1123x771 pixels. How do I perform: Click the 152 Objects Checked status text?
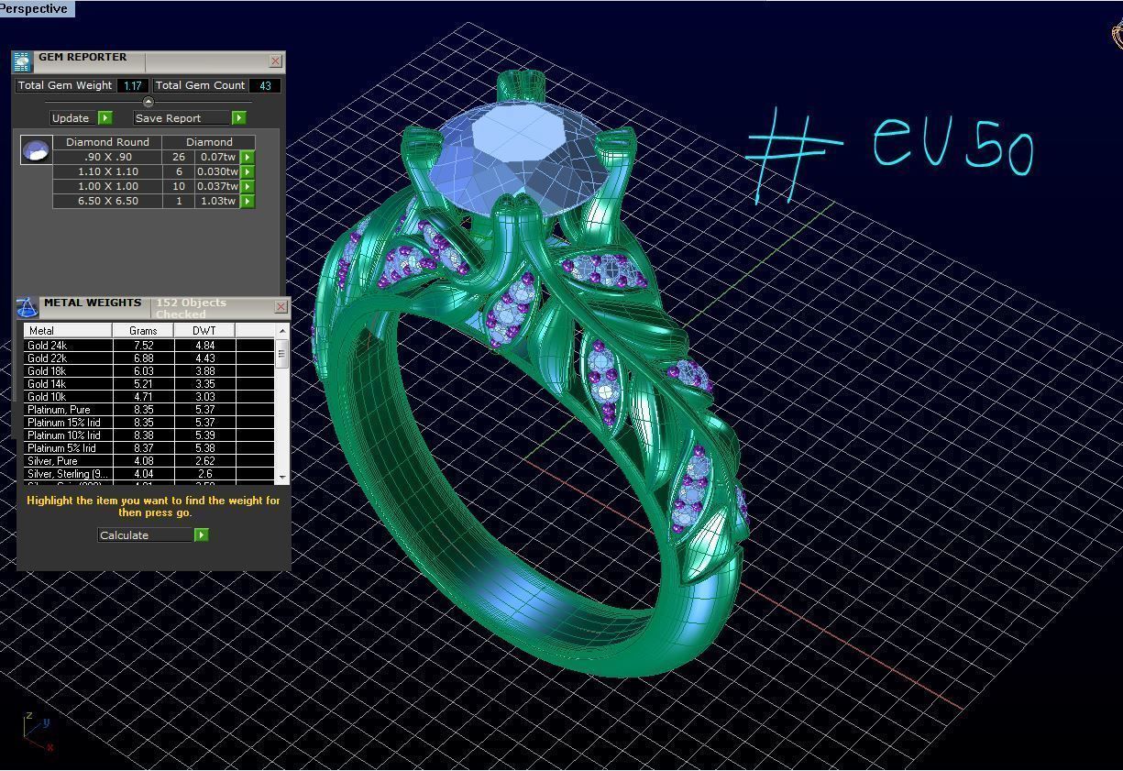tap(191, 308)
